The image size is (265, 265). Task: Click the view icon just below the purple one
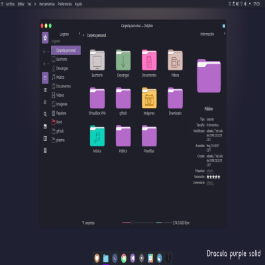pos(45,90)
